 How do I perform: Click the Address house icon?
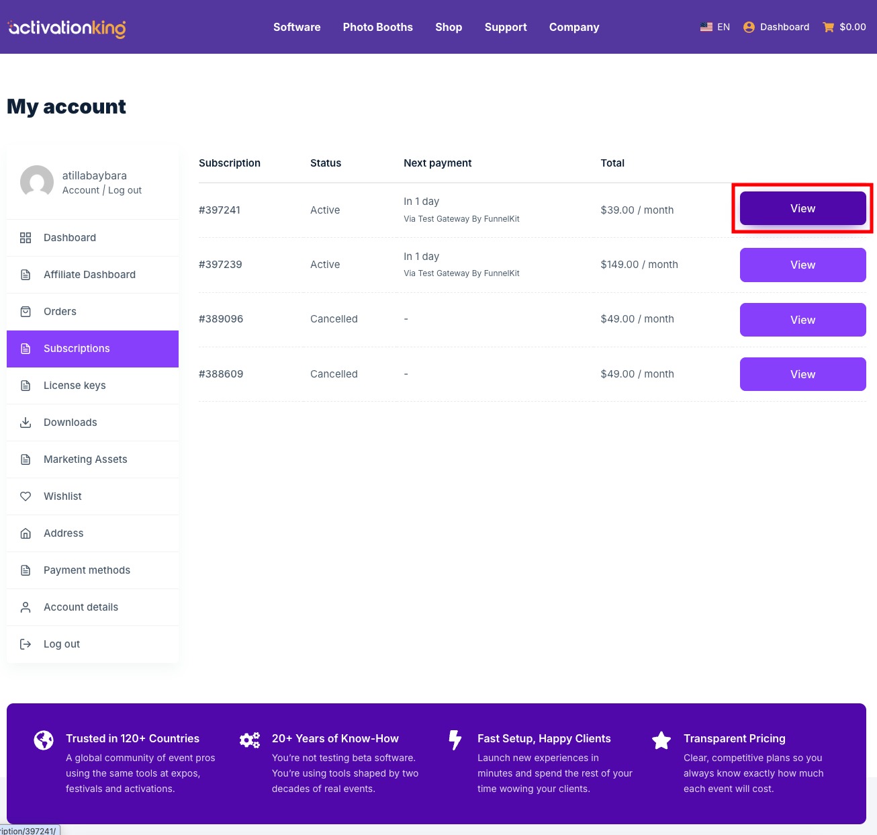click(26, 533)
